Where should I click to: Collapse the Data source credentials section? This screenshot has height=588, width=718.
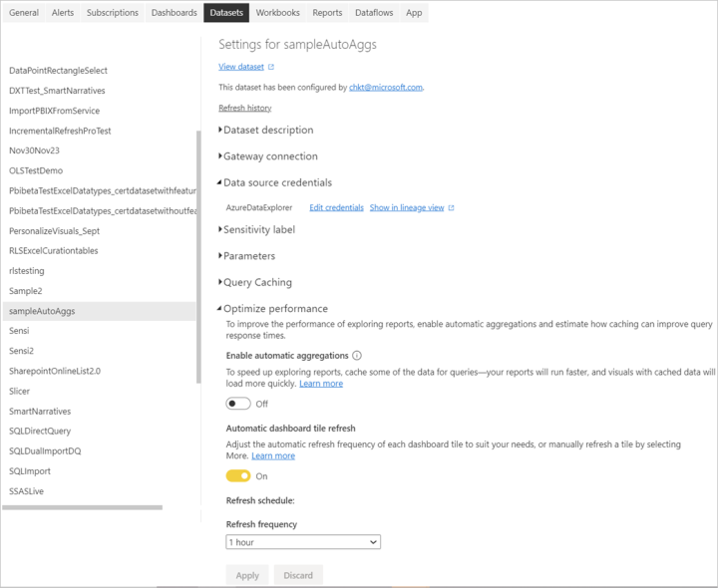pos(275,182)
